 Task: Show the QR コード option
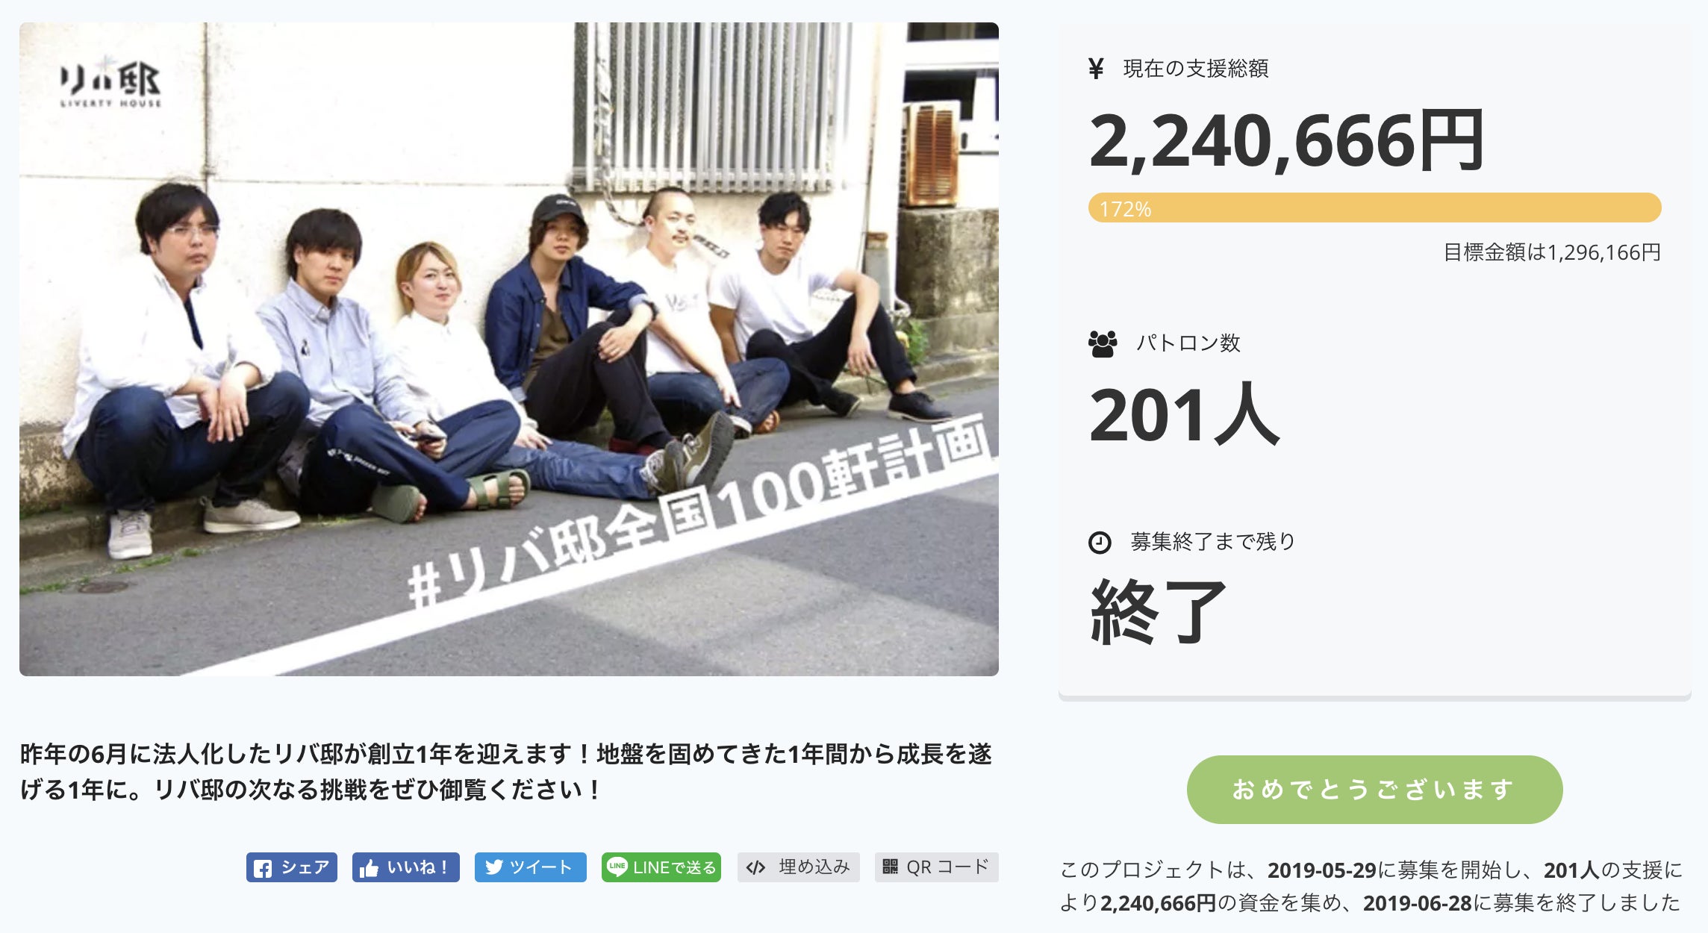point(937,867)
